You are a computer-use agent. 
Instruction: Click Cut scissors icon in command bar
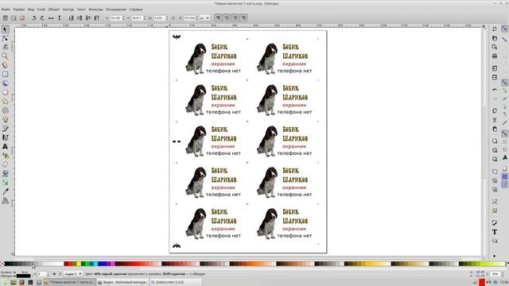tap(495, 120)
